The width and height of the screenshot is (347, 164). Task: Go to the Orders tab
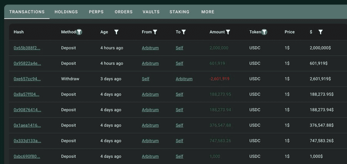pyautogui.click(x=123, y=12)
